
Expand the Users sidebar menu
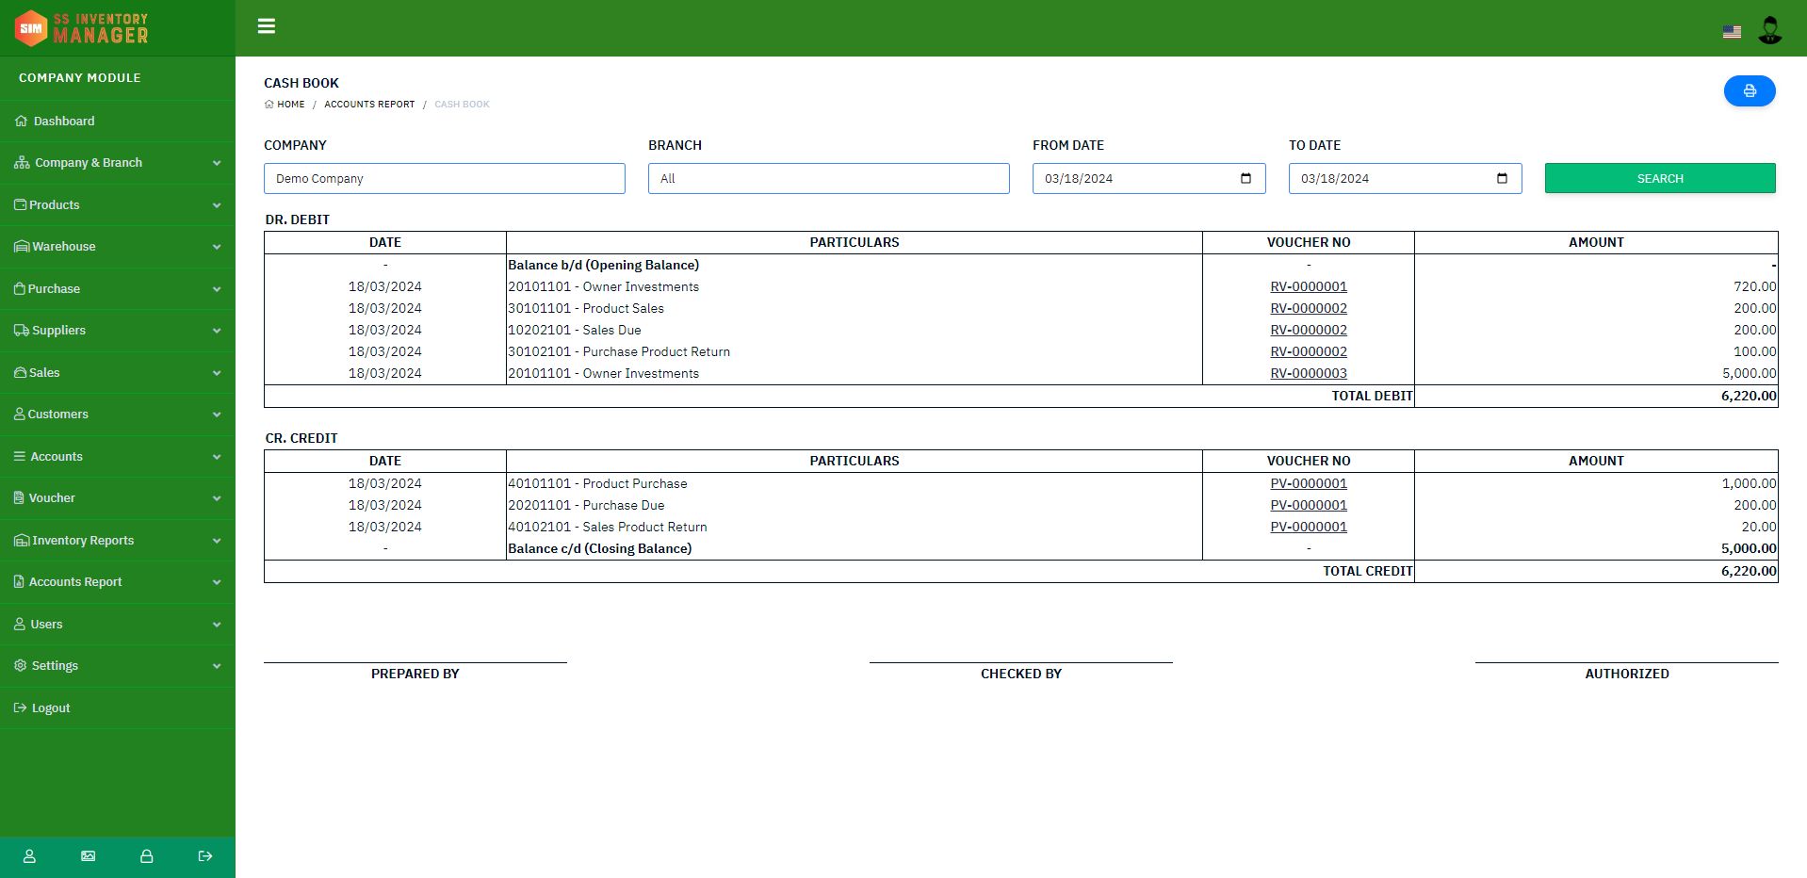coord(118,625)
